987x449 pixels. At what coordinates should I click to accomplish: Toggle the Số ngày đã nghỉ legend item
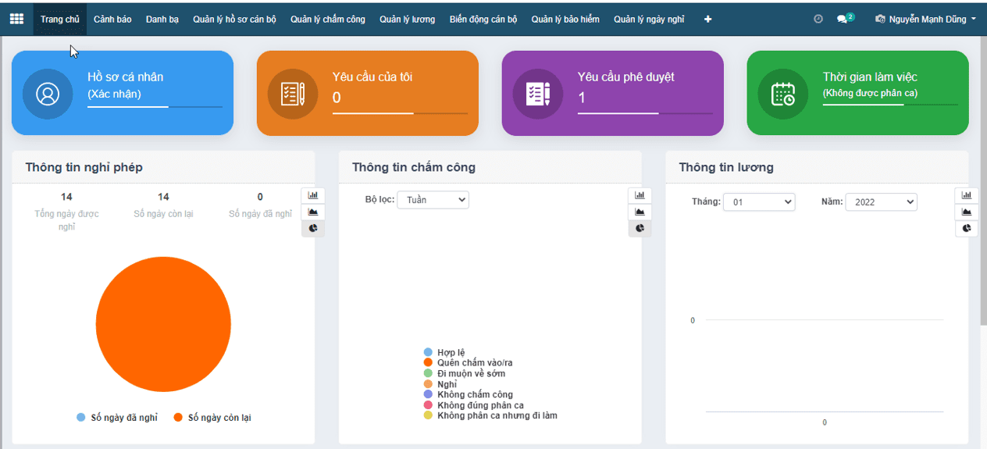tap(117, 418)
